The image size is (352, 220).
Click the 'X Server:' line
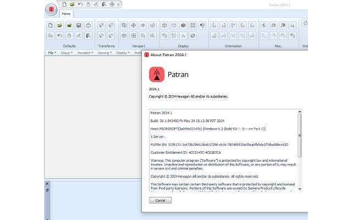pos(157,137)
